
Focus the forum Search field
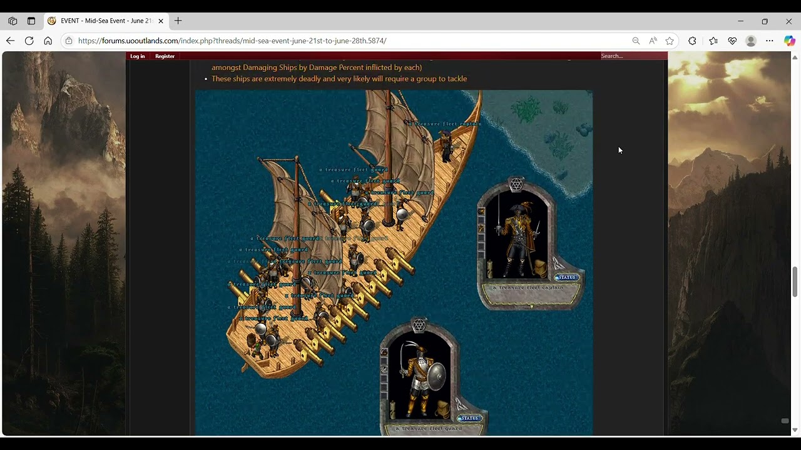633,56
